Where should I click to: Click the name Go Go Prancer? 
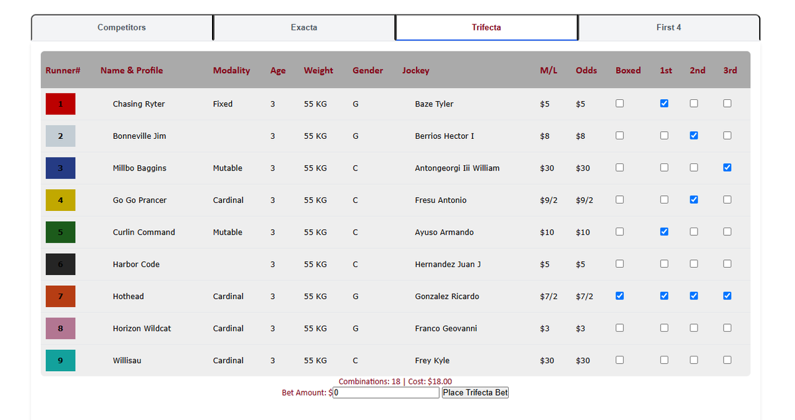pos(140,200)
